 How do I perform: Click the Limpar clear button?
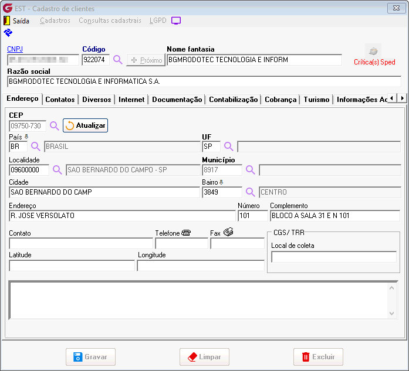click(204, 357)
